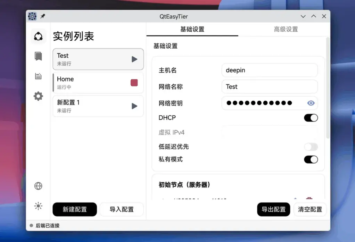
Task: Click the globe language icon in sidebar
Action: (x=38, y=186)
